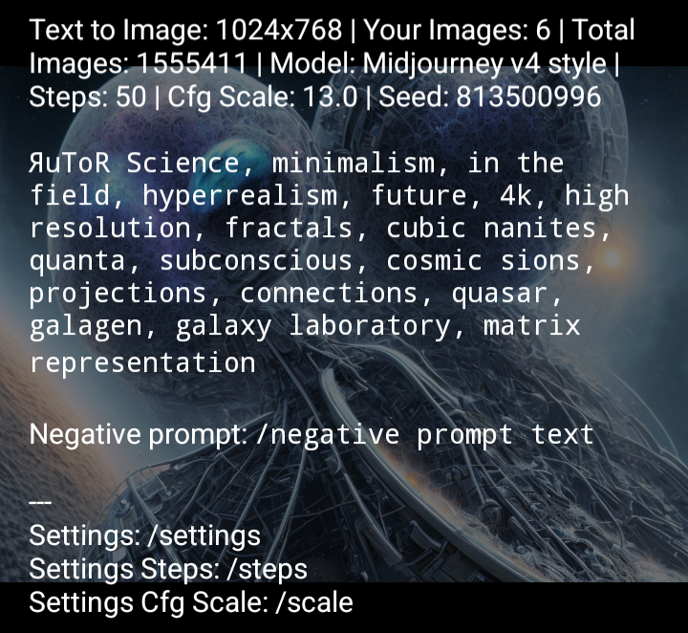Click the /negative prompt text command
Viewport: 688px width, 633px height.
425,435
